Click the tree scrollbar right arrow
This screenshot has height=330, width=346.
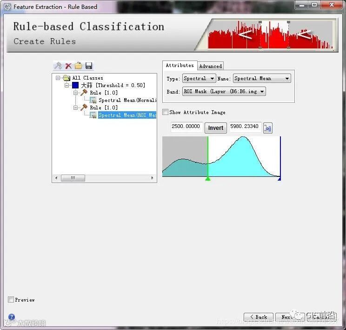(152, 178)
